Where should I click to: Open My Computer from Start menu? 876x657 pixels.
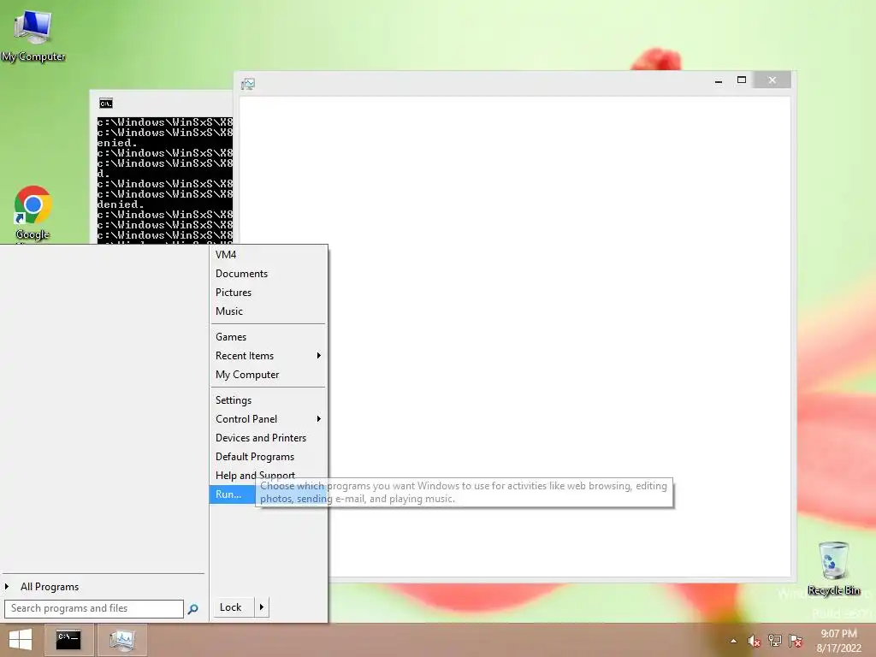(x=267, y=375)
